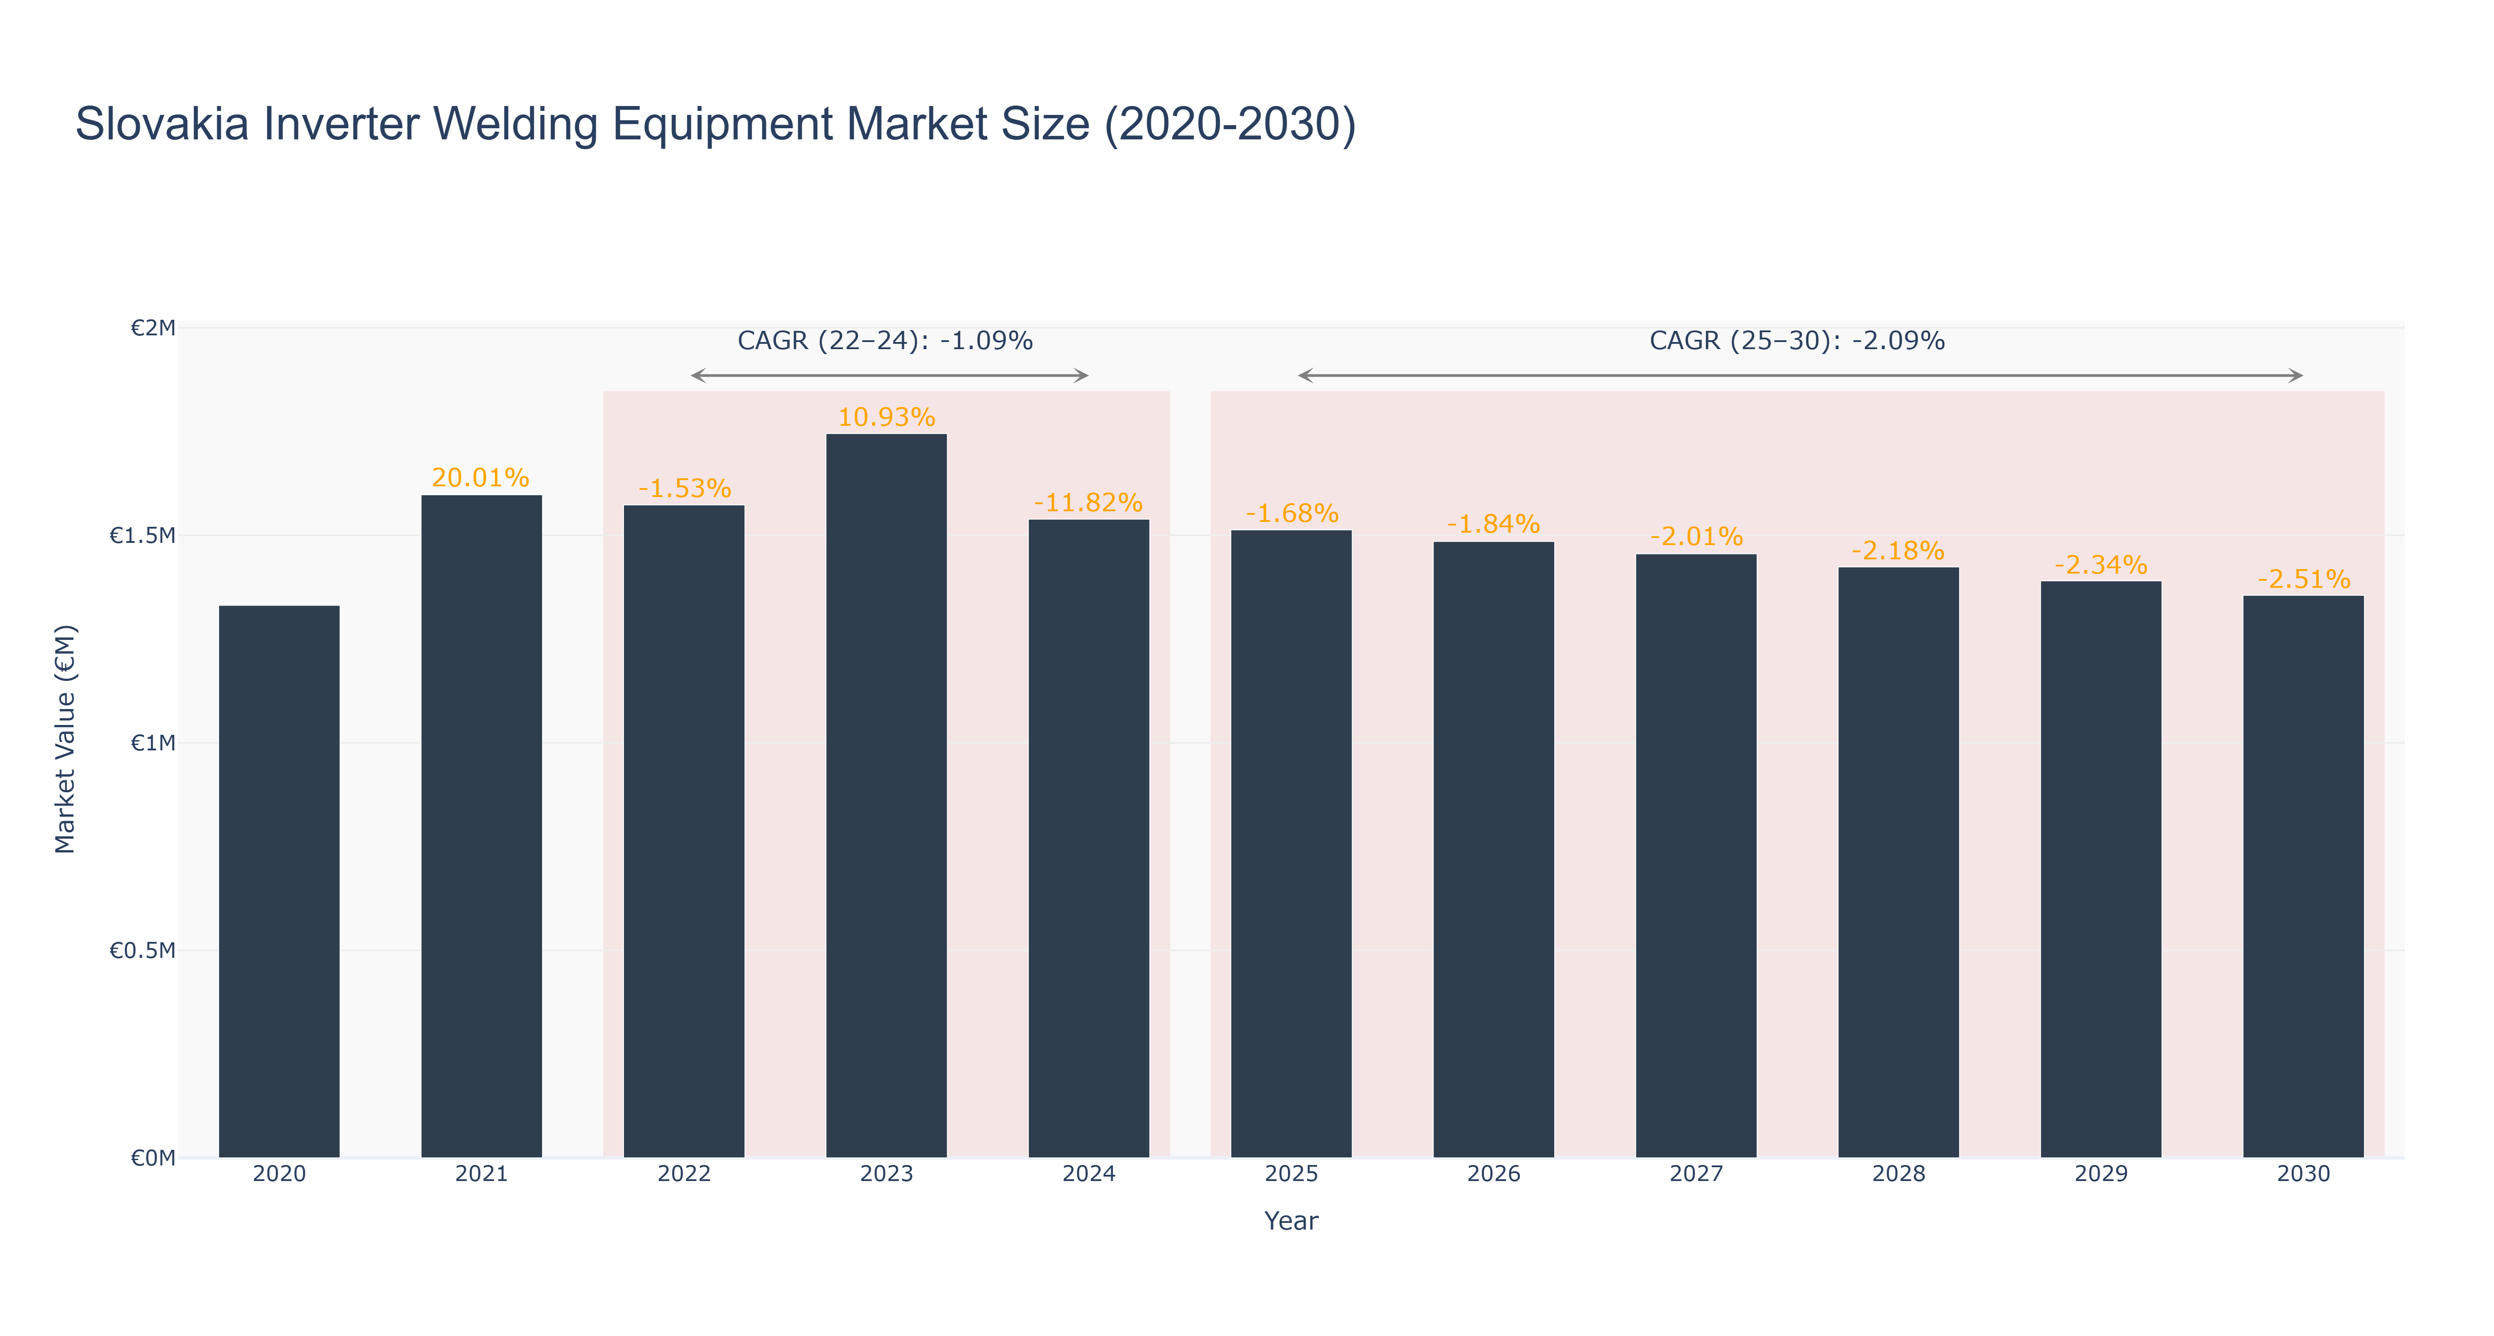The width and height of the screenshot is (2494, 1336).
Task: Click the 10.93% growth label
Action: point(887,418)
